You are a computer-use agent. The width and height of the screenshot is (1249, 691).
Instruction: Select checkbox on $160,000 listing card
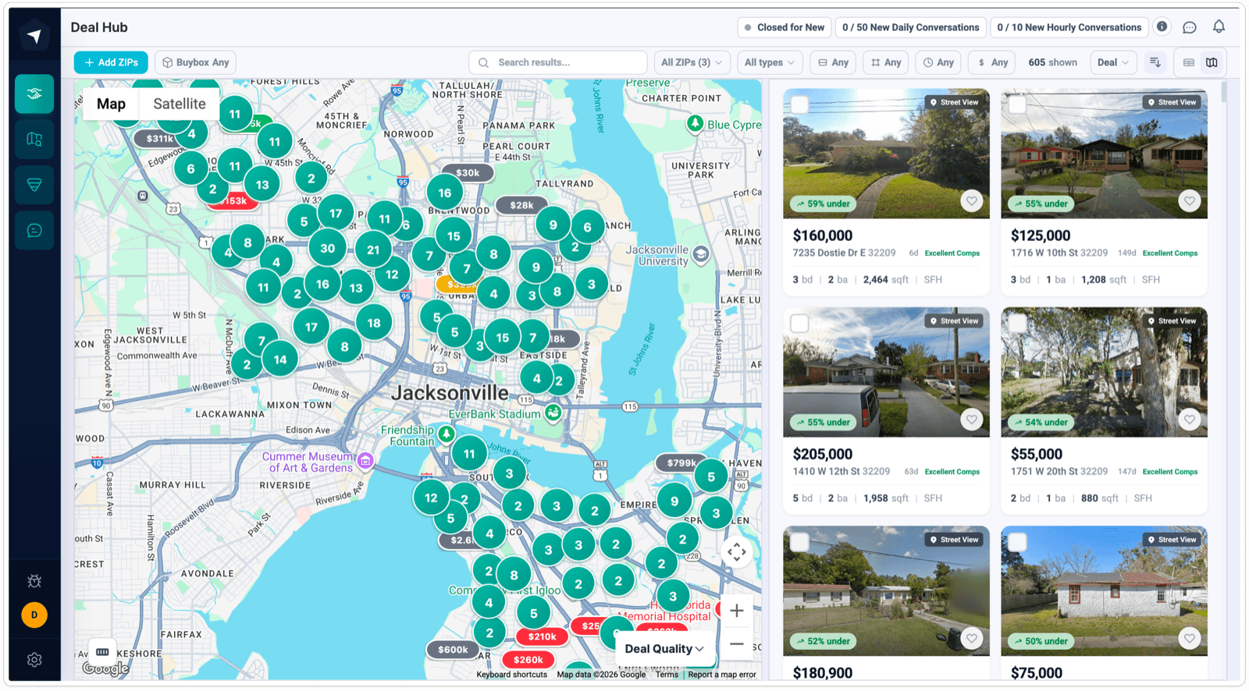click(799, 105)
